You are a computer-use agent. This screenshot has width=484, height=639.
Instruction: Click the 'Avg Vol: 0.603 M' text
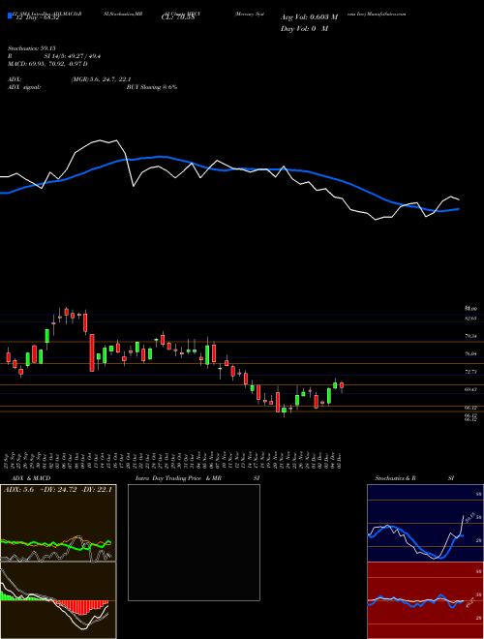pos(309,17)
